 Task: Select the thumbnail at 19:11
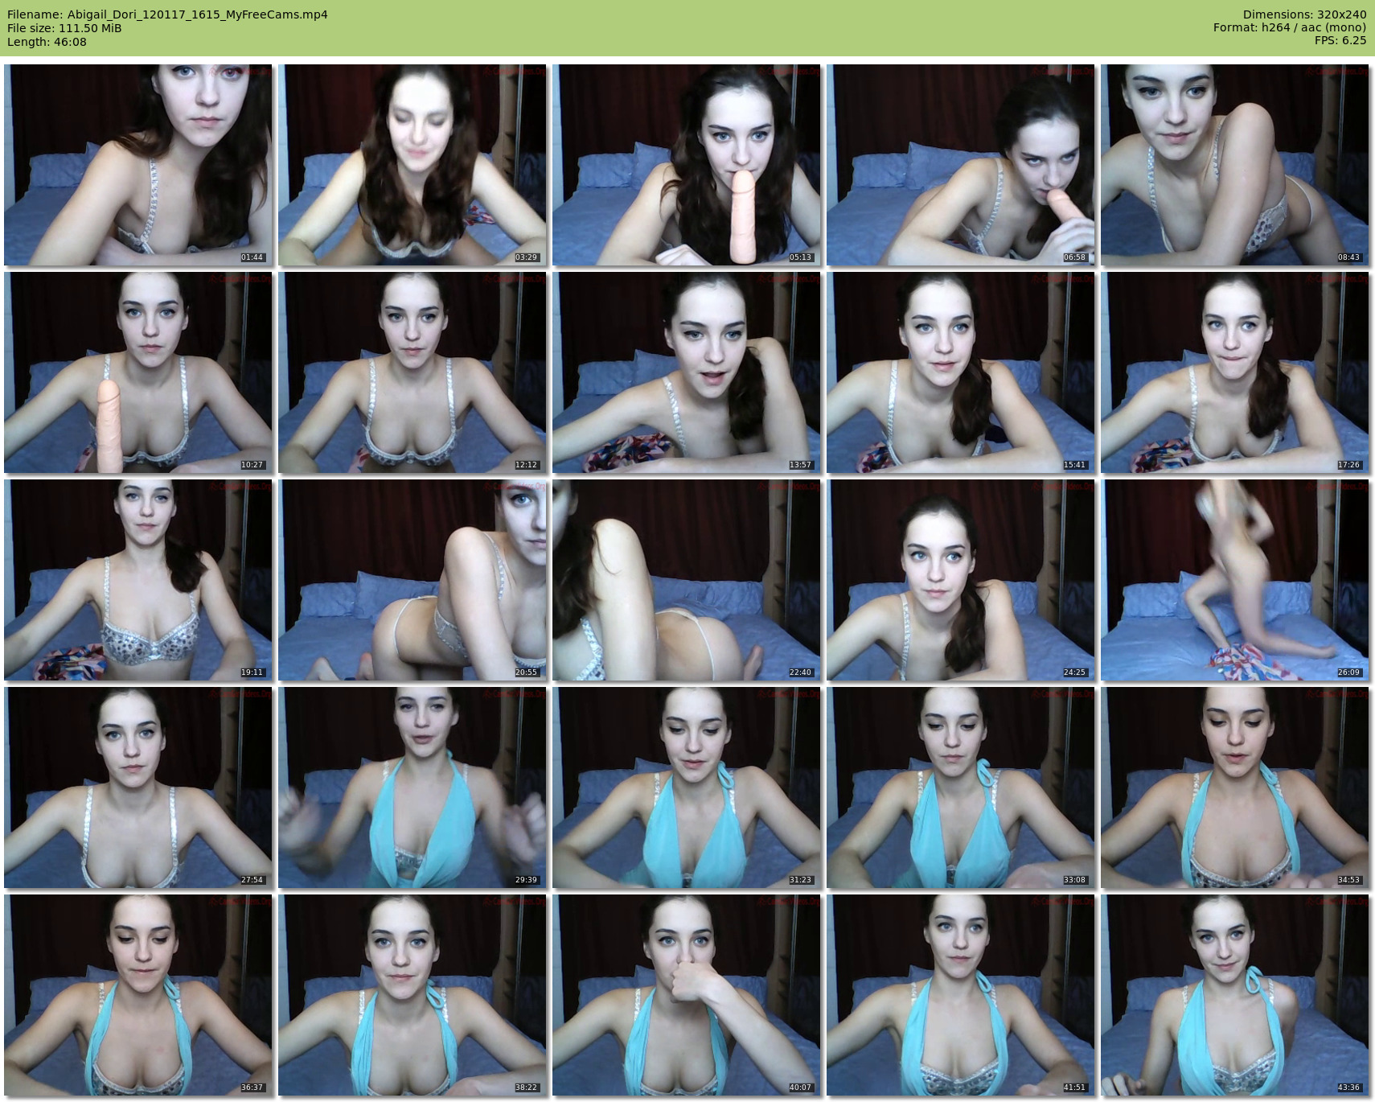tap(138, 580)
